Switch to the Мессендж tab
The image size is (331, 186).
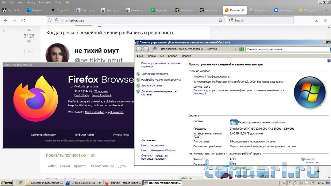pyautogui.click(x=284, y=10)
